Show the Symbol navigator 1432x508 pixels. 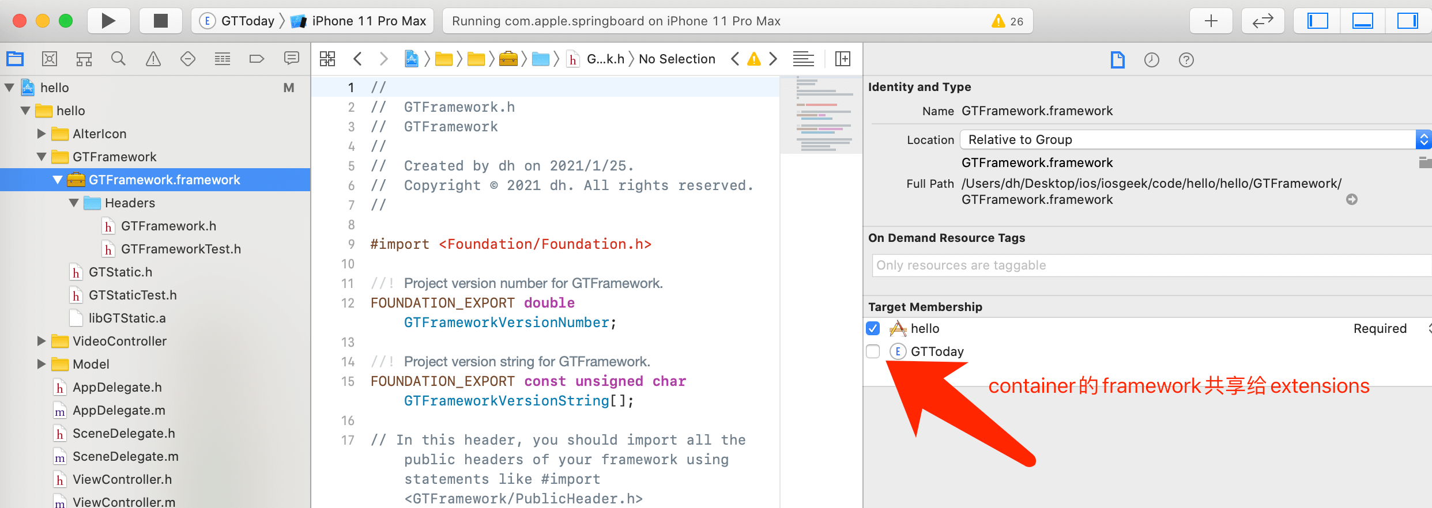[84, 59]
